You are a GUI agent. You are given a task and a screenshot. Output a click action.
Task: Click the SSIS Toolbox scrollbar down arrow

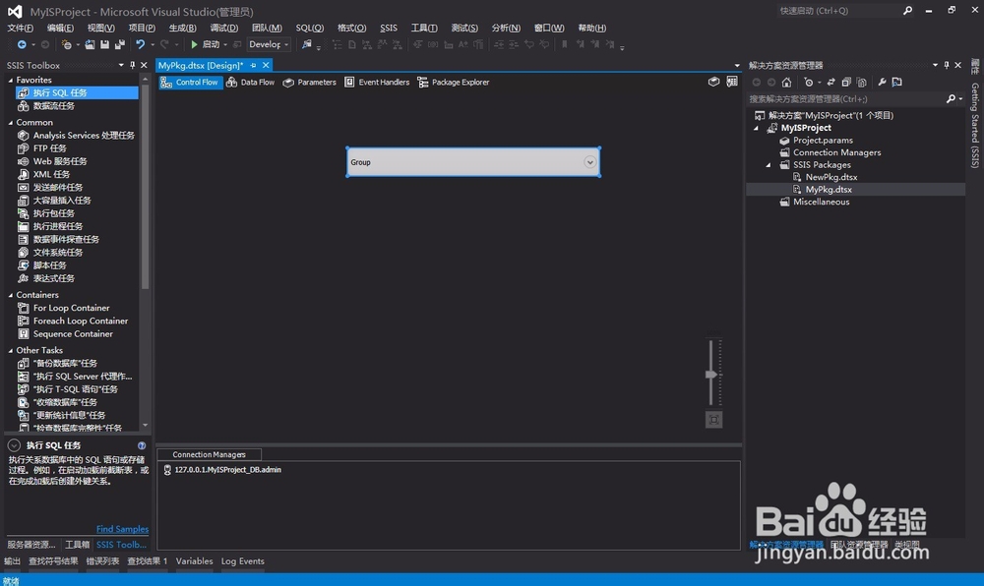[x=146, y=426]
